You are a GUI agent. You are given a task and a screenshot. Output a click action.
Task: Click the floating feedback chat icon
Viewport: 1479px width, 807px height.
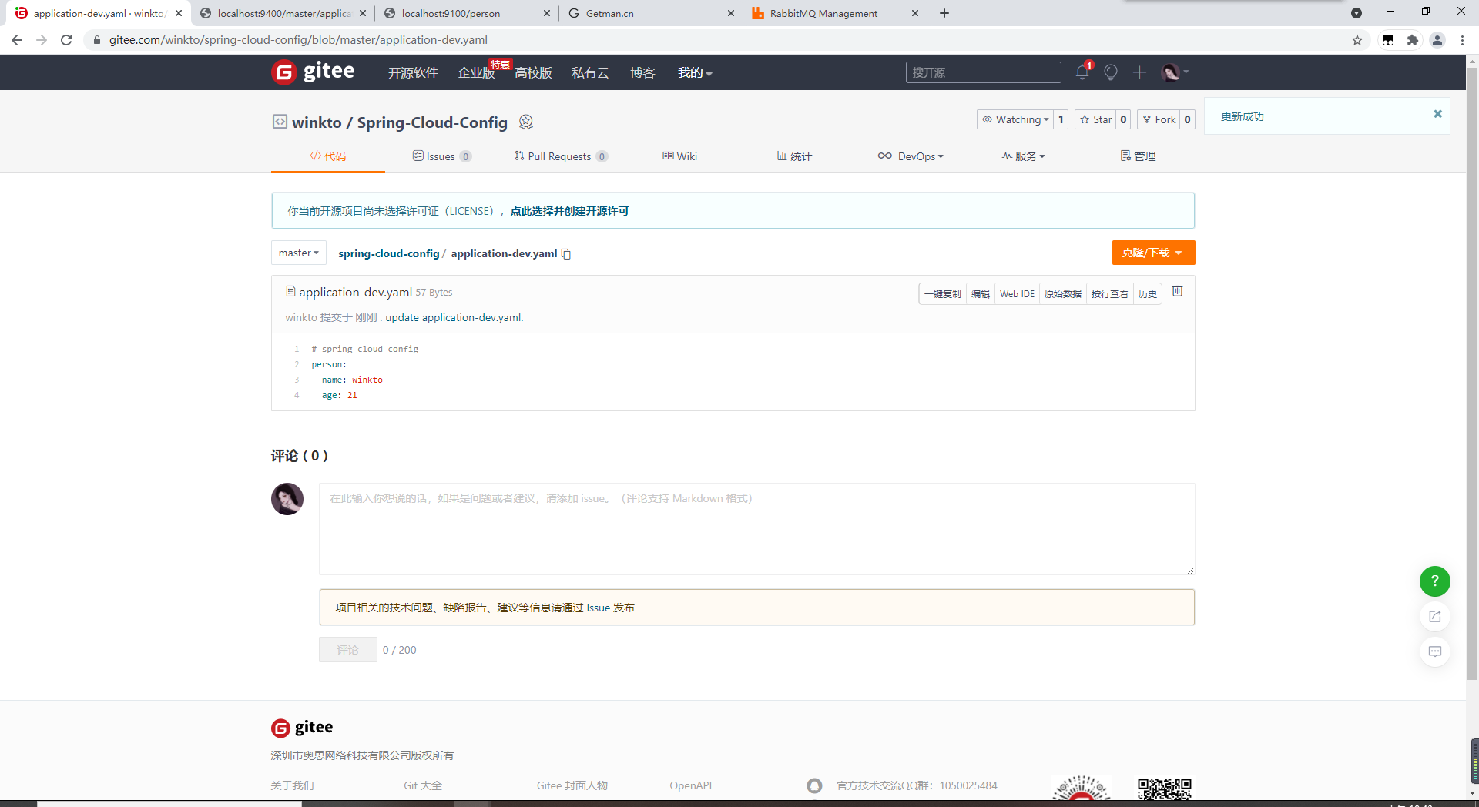1434,651
